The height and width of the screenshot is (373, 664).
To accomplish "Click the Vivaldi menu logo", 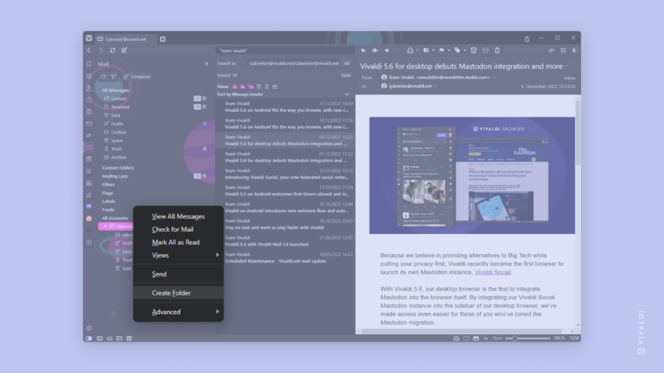I will click(88, 38).
